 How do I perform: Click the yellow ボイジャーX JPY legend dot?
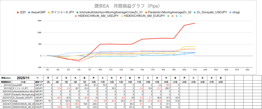click(49, 12)
